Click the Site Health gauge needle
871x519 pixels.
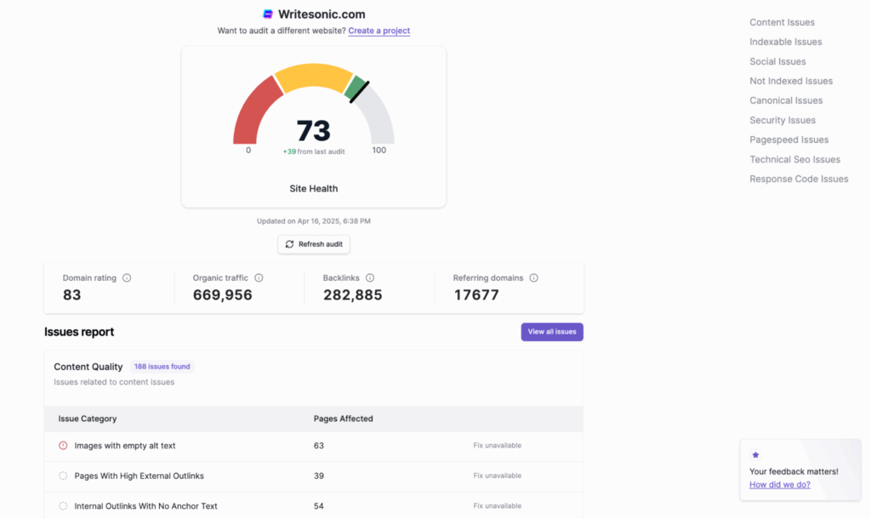click(x=360, y=92)
